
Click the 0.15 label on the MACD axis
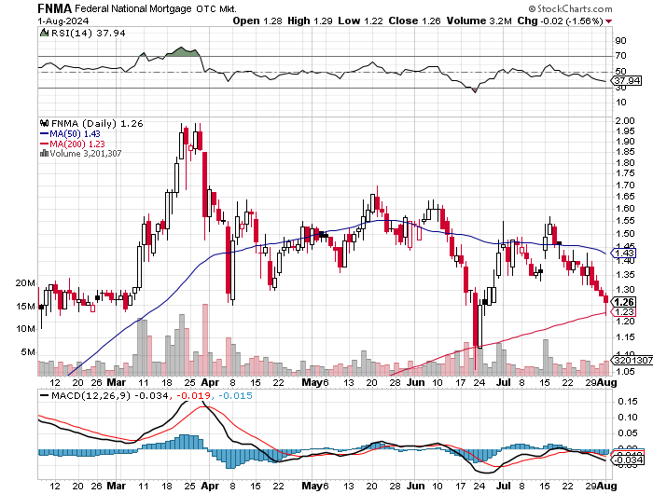point(627,401)
